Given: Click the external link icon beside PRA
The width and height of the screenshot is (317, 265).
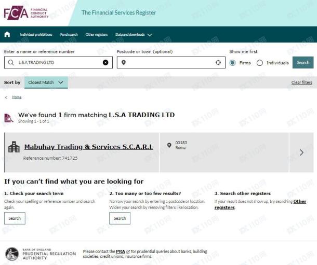Looking at the screenshot, I should [x=128, y=252].
